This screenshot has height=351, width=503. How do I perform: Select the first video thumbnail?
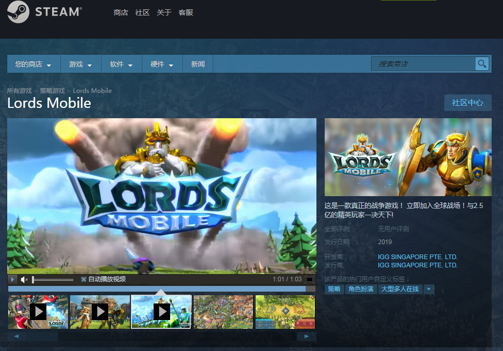(38, 311)
